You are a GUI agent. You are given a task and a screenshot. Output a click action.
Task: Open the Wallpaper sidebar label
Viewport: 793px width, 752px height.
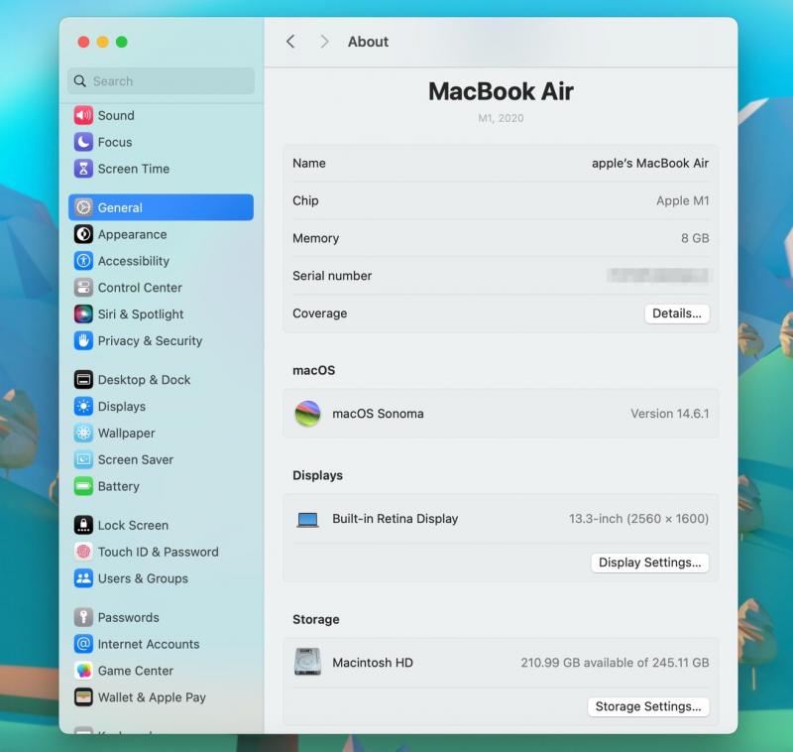pos(127,434)
